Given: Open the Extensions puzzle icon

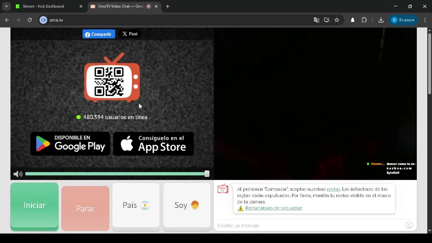Looking at the screenshot, I should pyautogui.click(x=364, y=20).
